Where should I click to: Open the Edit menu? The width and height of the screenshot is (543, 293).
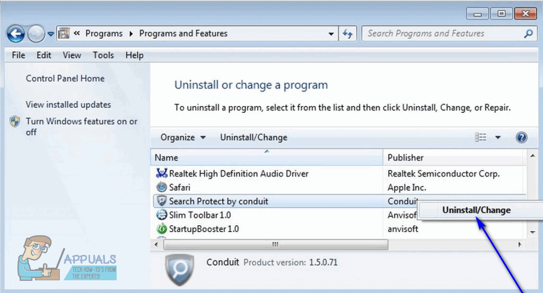click(x=44, y=55)
